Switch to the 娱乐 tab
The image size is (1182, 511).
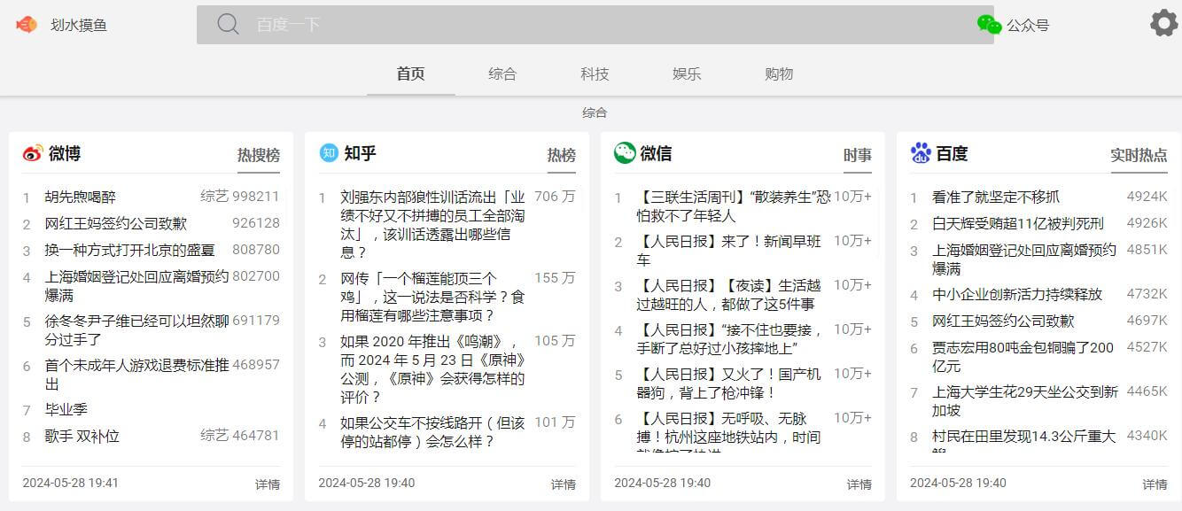(687, 74)
